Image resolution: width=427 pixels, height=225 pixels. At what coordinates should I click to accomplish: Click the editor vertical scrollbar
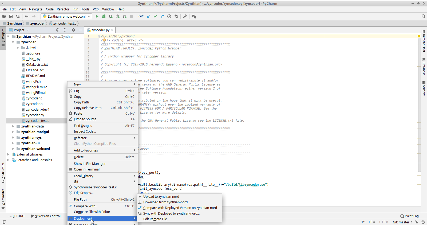pyautogui.click(x=419, y=105)
